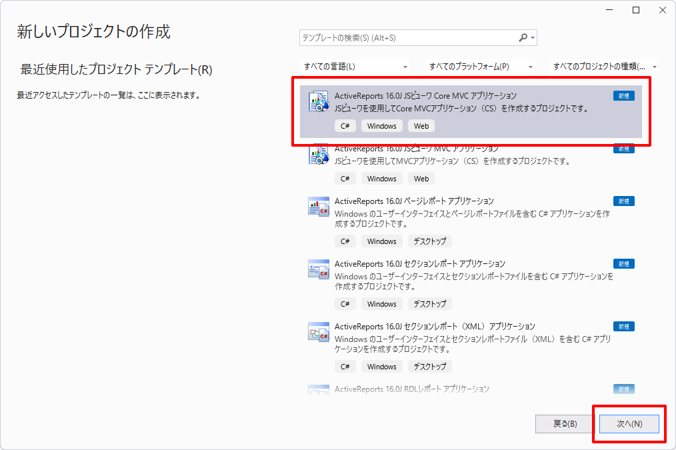Image resolution: width=676 pixels, height=450 pixels.
Task: Select ActiveReports 16.0J RDLレポート アプリケーション title
Action: click(x=412, y=389)
